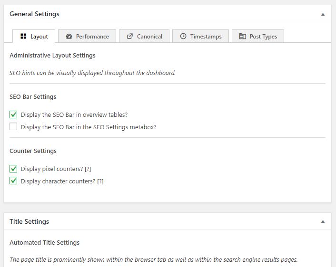Click the Automated Title Settings heading

click(44, 242)
